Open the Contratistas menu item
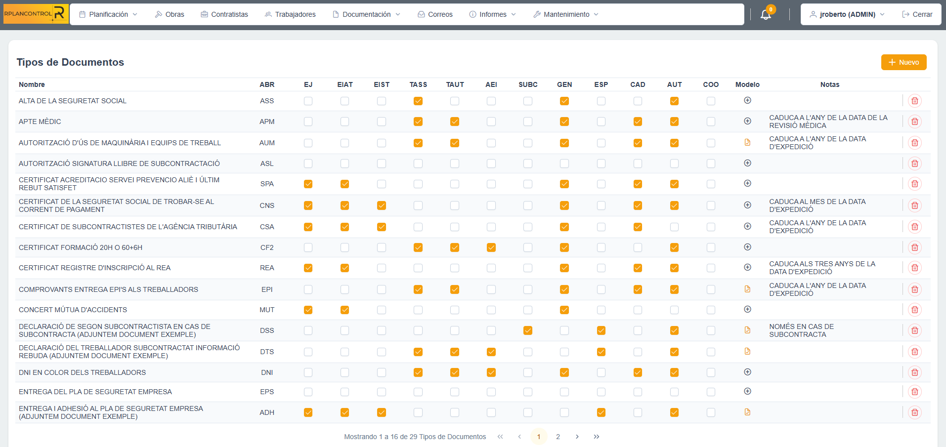The image size is (946, 447). click(x=224, y=14)
